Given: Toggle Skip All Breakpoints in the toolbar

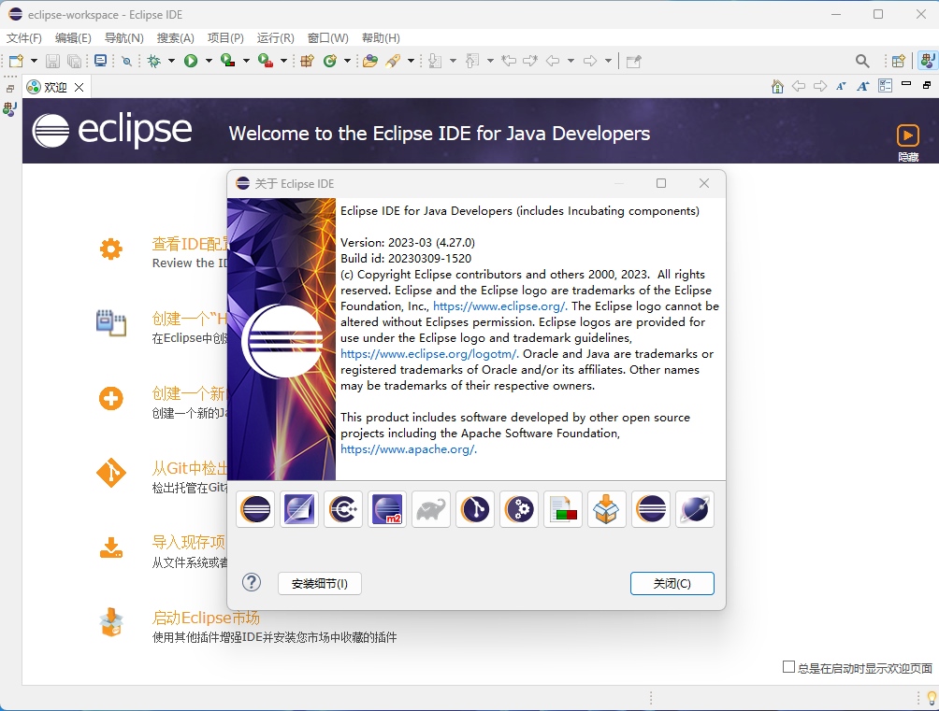Looking at the screenshot, I should click(x=127, y=61).
